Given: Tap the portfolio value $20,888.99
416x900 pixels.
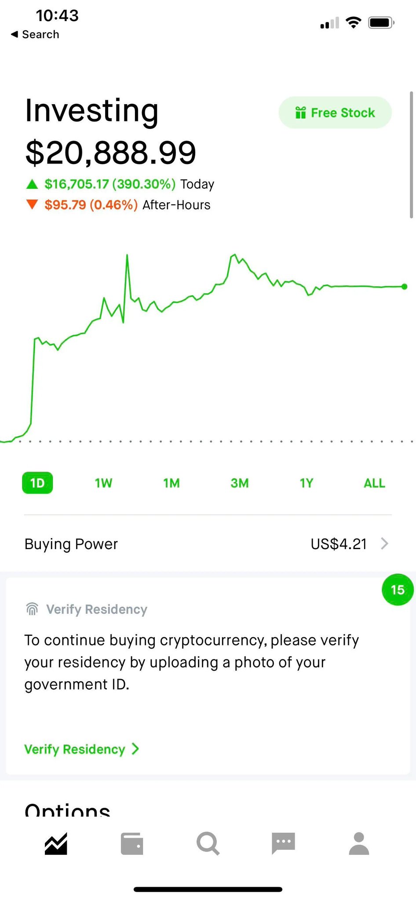Looking at the screenshot, I should (x=111, y=153).
